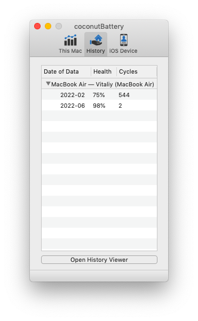Click the 544 cycles entry

pos(124,95)
